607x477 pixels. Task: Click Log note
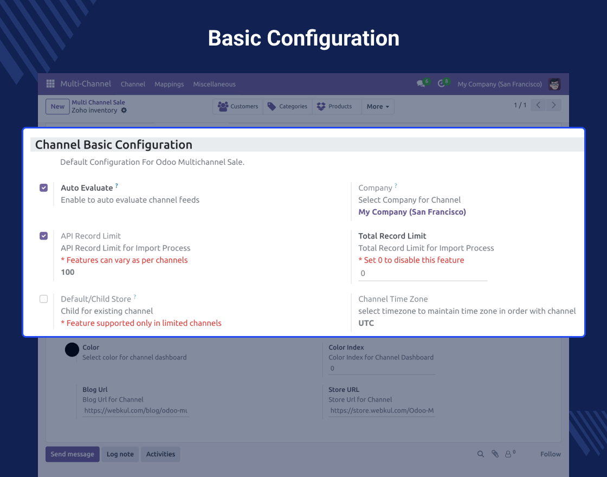point(120,454)
